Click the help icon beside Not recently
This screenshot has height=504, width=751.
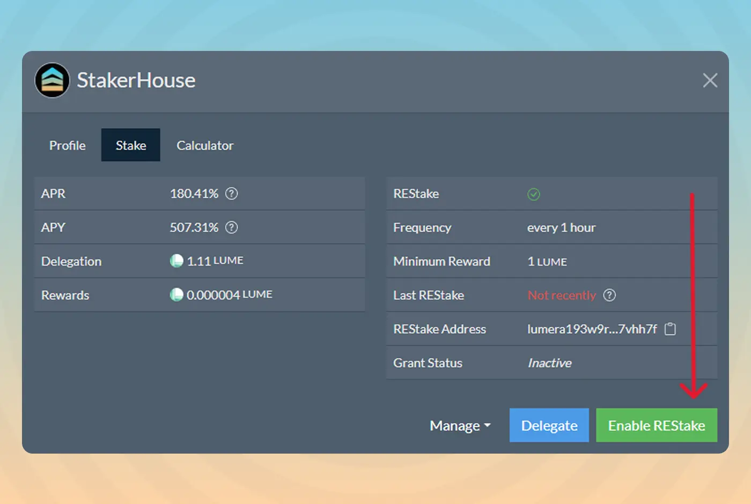(x=609, y=295)
